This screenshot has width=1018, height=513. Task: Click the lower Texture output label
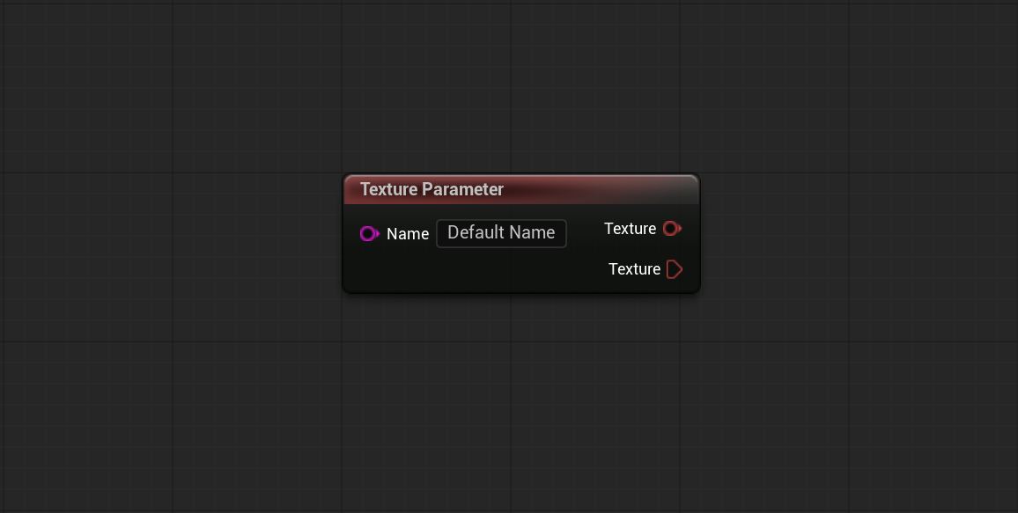tap(634, 269)
